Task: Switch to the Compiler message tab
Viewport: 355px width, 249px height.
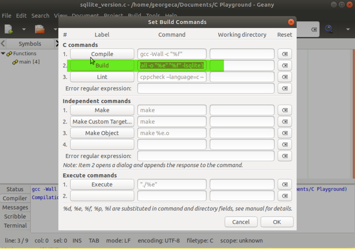Action: coord(15,198)
